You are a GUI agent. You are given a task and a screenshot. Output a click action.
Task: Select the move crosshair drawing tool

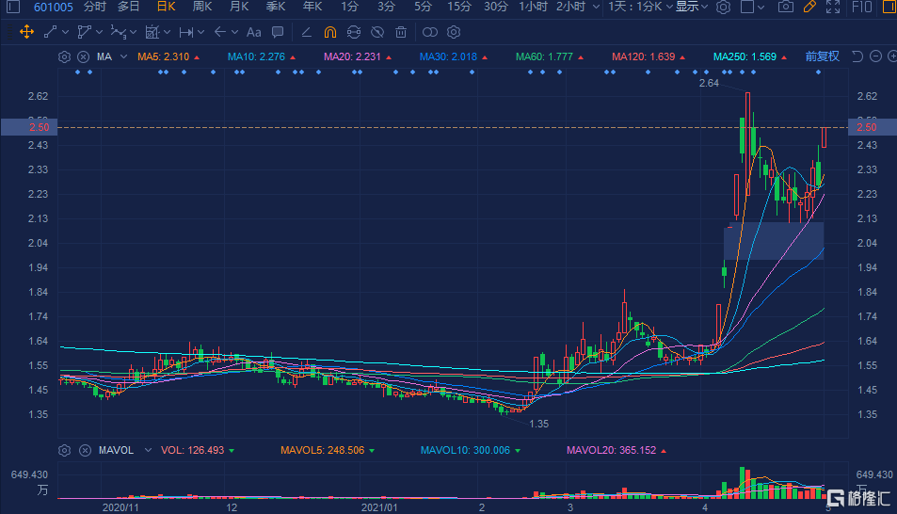click(26, 32)
